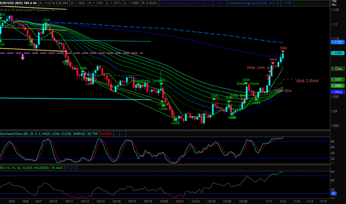Click the 10/13 date on time axis

coord(100,201)
